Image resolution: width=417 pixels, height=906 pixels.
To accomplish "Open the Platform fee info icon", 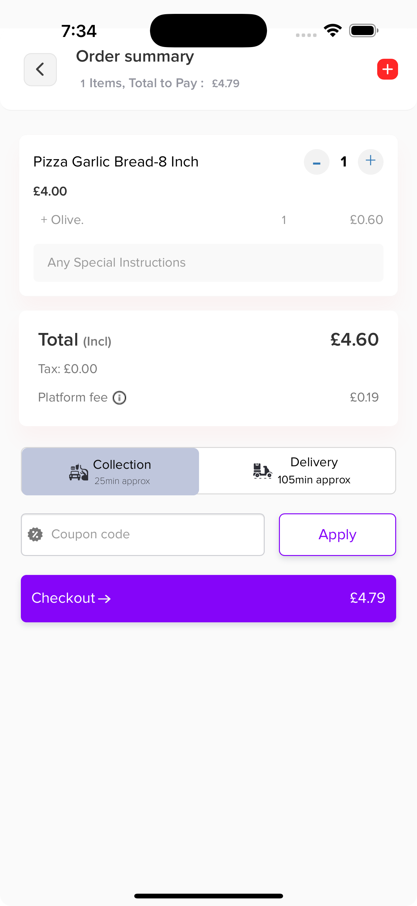I will tap(119, 398).
